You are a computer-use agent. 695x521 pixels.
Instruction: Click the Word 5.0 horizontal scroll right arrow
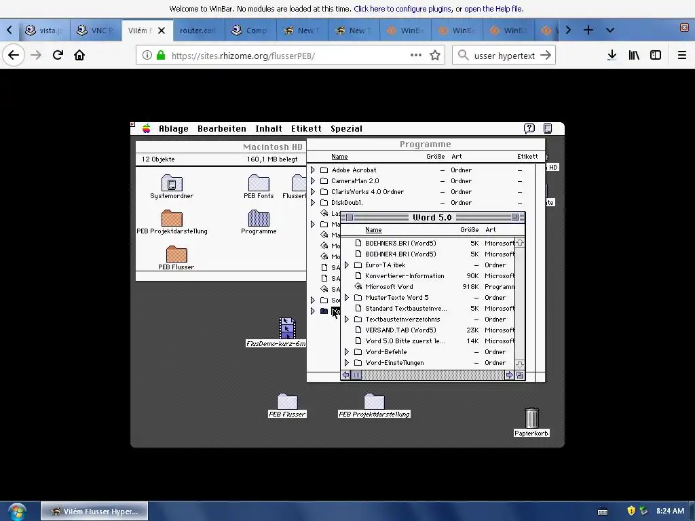tap(509, 375)
